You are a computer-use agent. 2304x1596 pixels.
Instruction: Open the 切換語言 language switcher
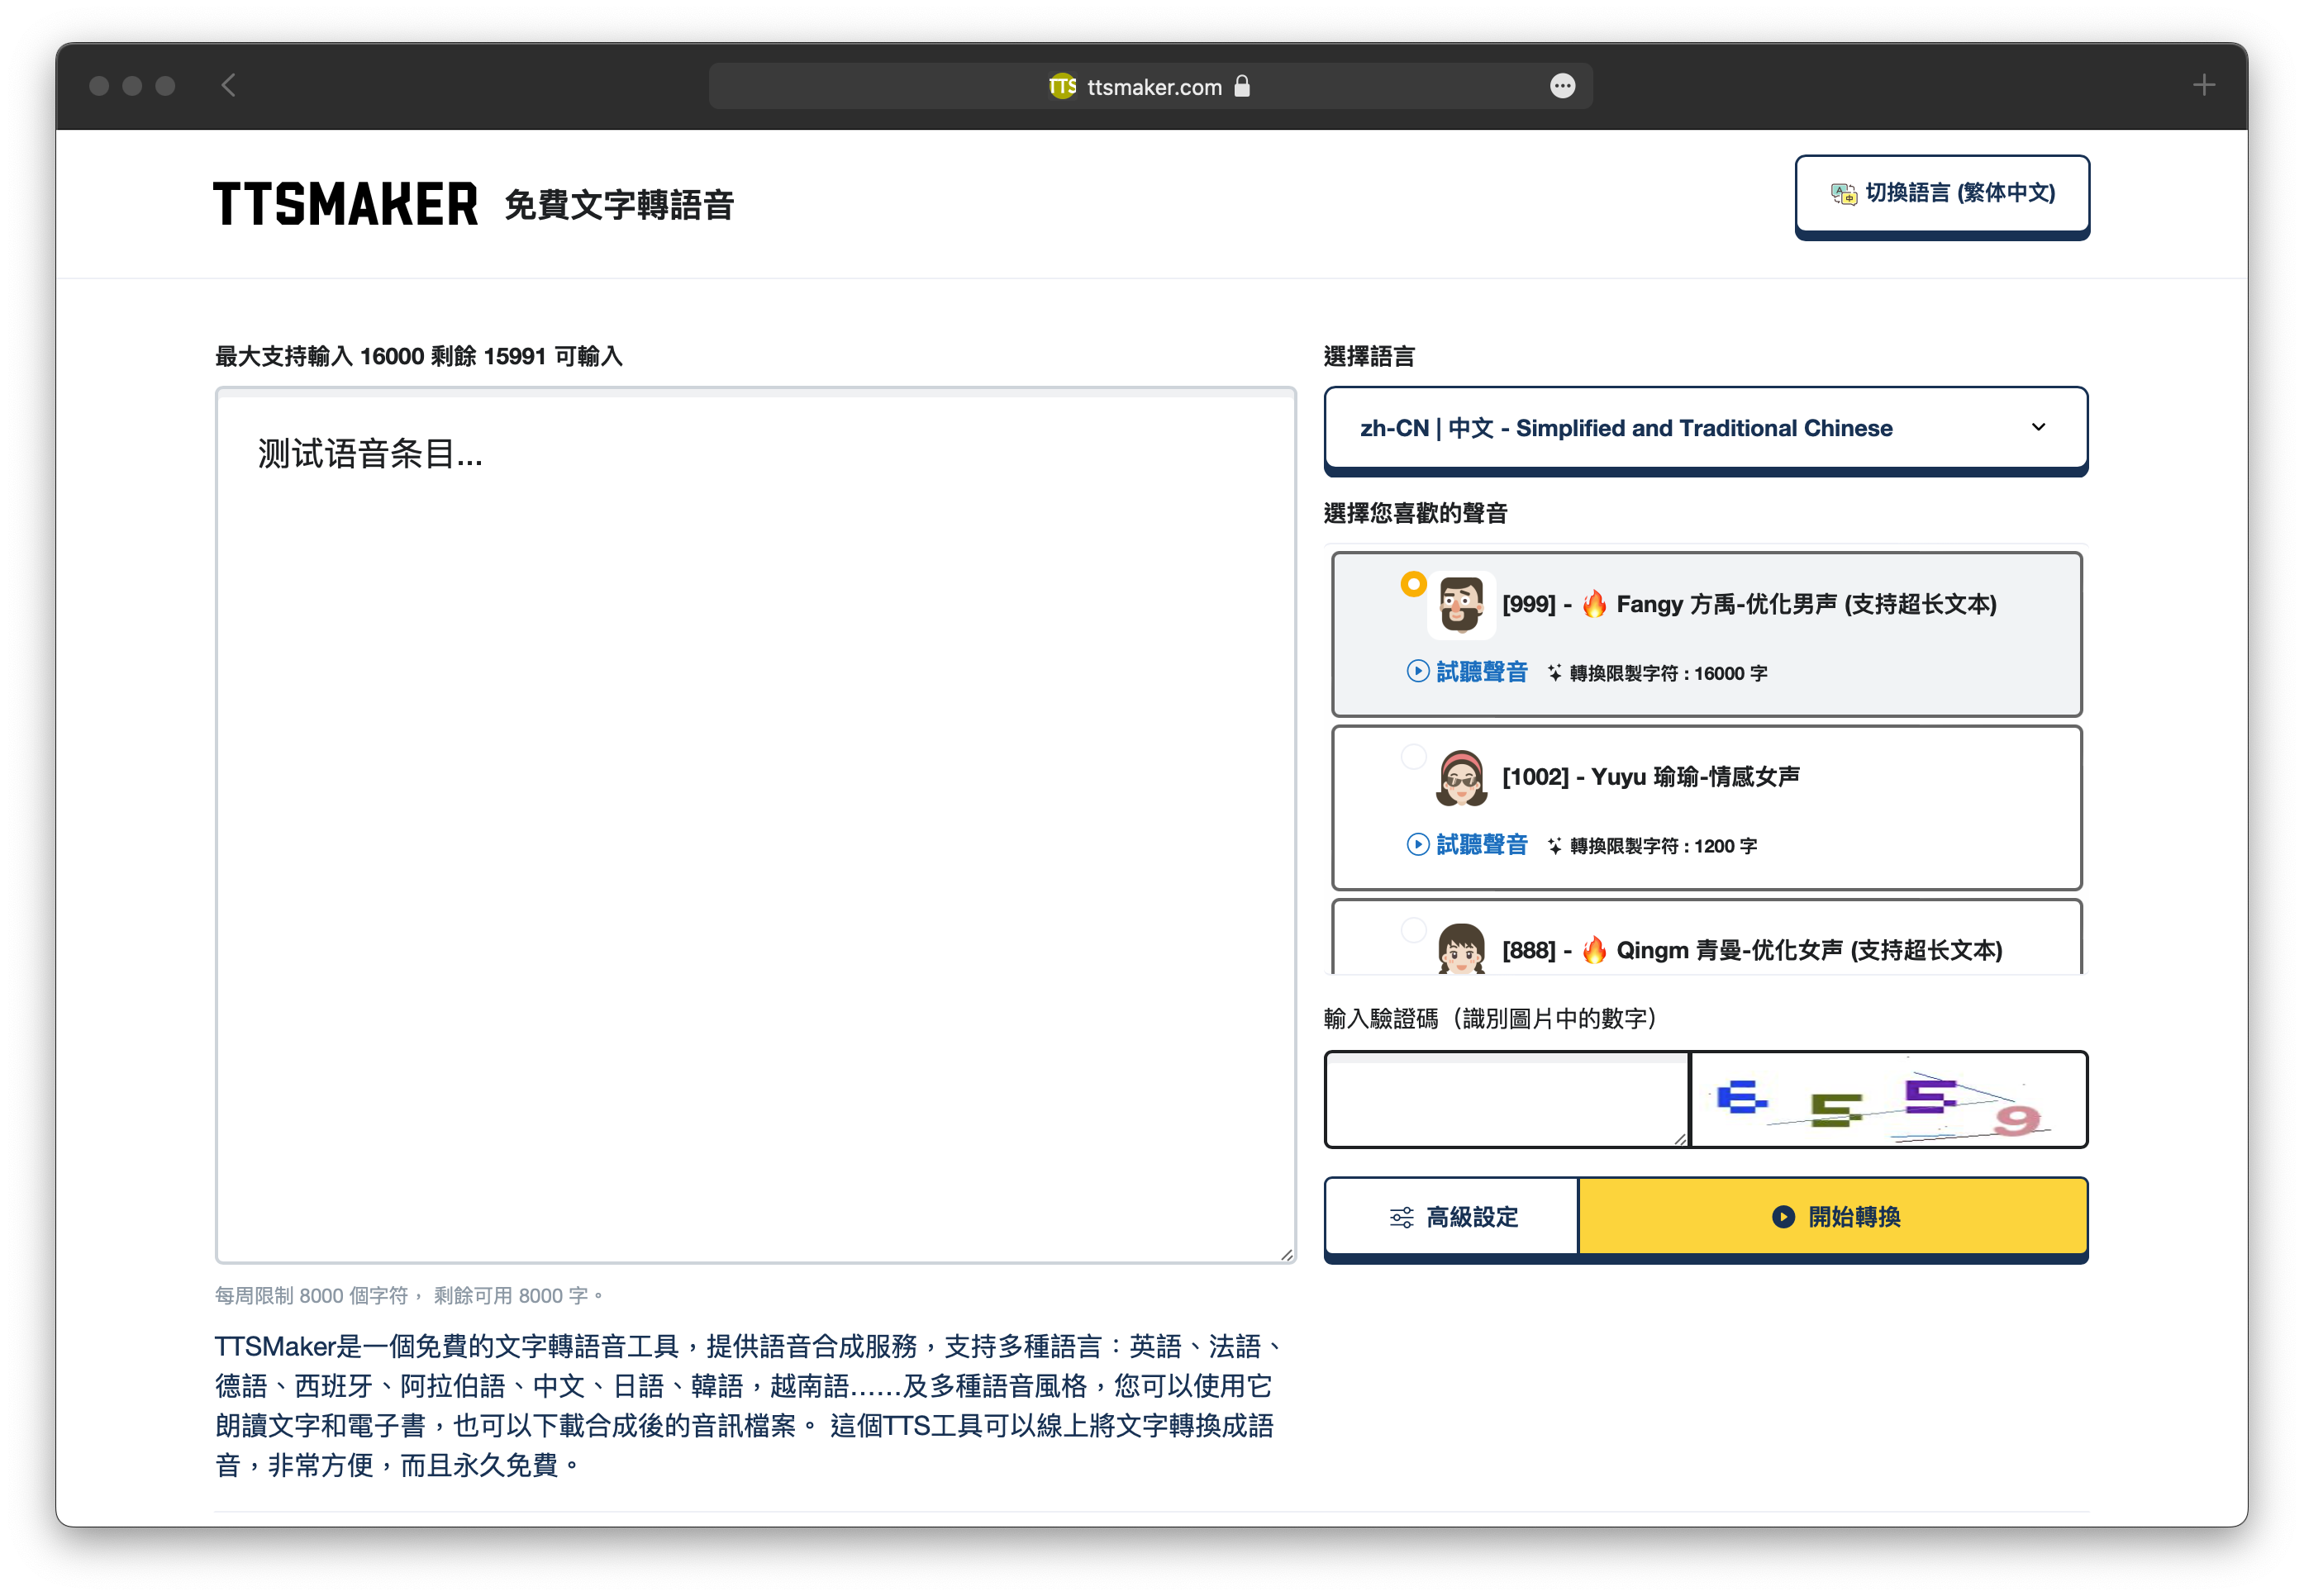point(1941,193)
